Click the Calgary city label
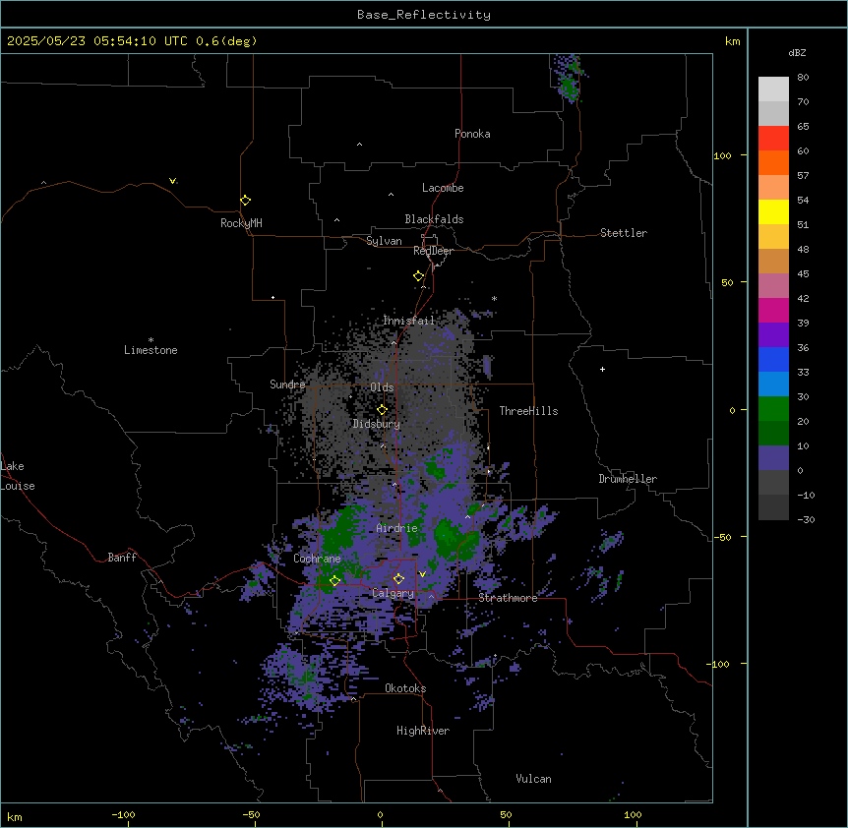 point(393,593)
